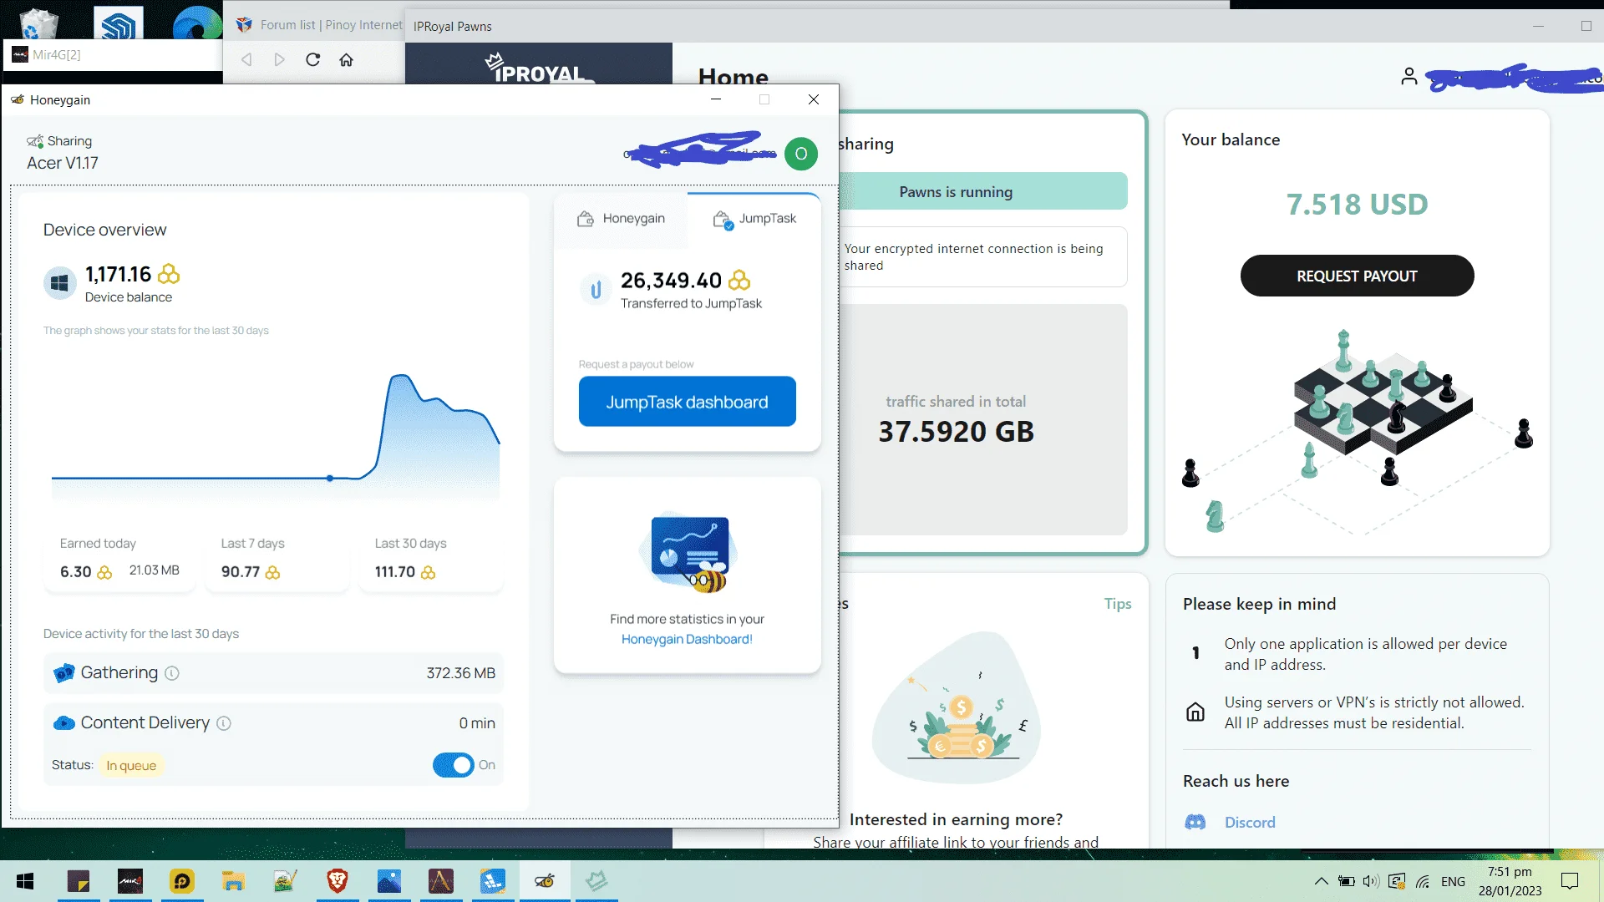Screen dimensions: 1604x902
Task: Select the 'Last 7 days' 90.77 value
Action: click(241, 572)
